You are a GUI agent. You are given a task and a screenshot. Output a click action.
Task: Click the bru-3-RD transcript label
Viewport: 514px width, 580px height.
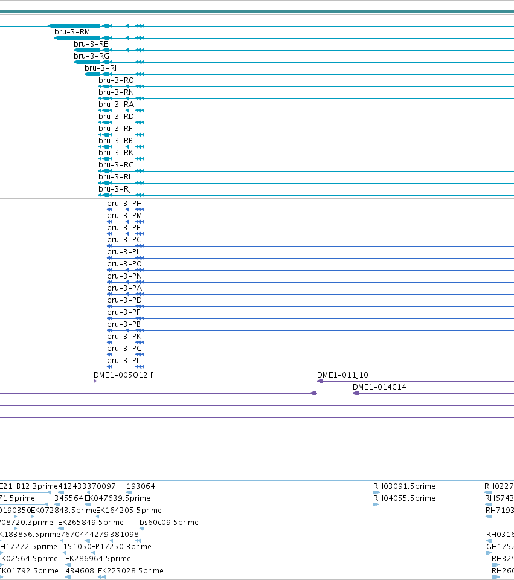click(116, 117)
